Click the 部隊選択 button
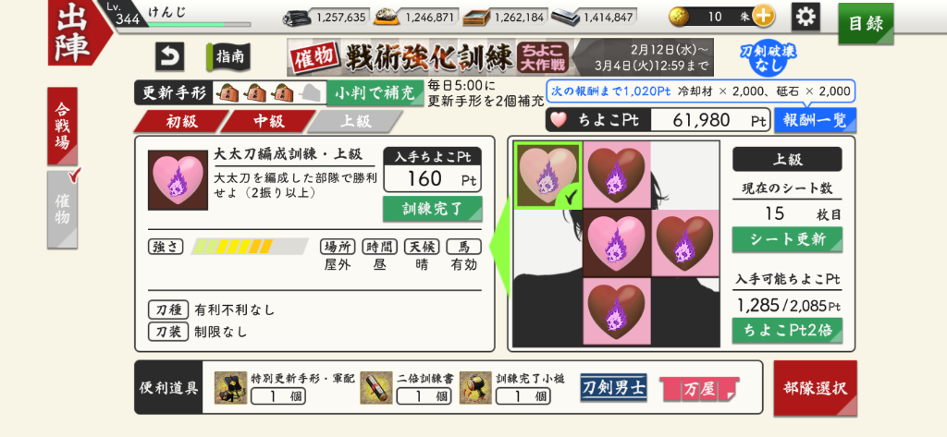947x437 pixels. coord(815,388)
